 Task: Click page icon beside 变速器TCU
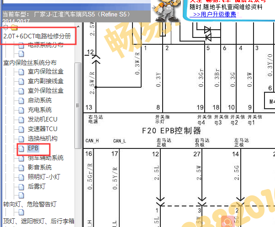click(21, 130)
